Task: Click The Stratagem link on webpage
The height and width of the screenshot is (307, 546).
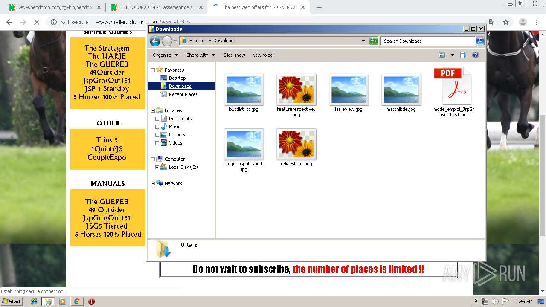Action: point(107,48)
